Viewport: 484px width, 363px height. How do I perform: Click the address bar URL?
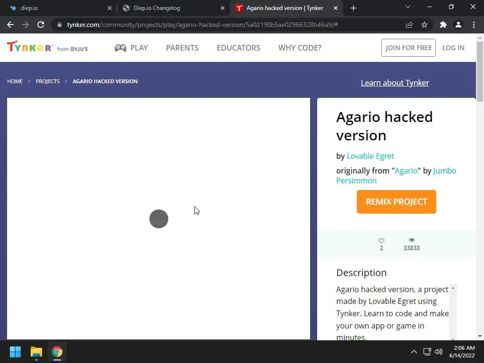point(202,25)
